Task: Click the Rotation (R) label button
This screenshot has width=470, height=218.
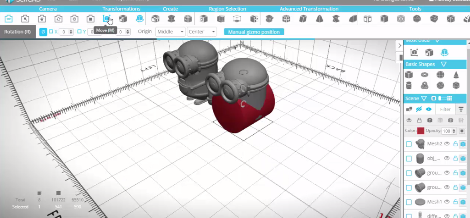Action: [18, 32]
